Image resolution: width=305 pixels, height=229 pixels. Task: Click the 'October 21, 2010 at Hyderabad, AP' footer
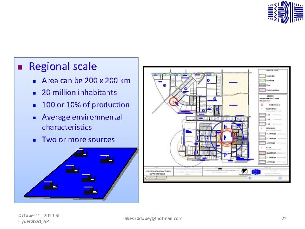(x=39, y=218)
